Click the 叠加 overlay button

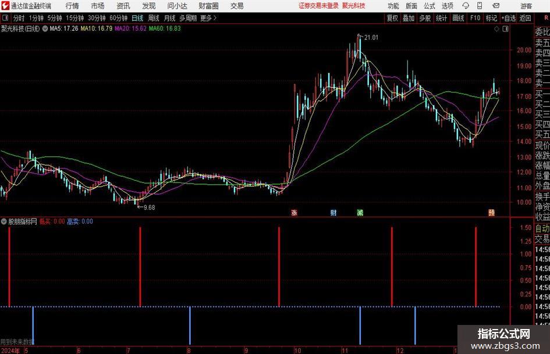point(409,18)
